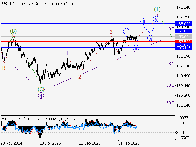Select the 38.2 Fibonacci level label
Viewport: 196px width, 147px height.
(x=170, y=85)
